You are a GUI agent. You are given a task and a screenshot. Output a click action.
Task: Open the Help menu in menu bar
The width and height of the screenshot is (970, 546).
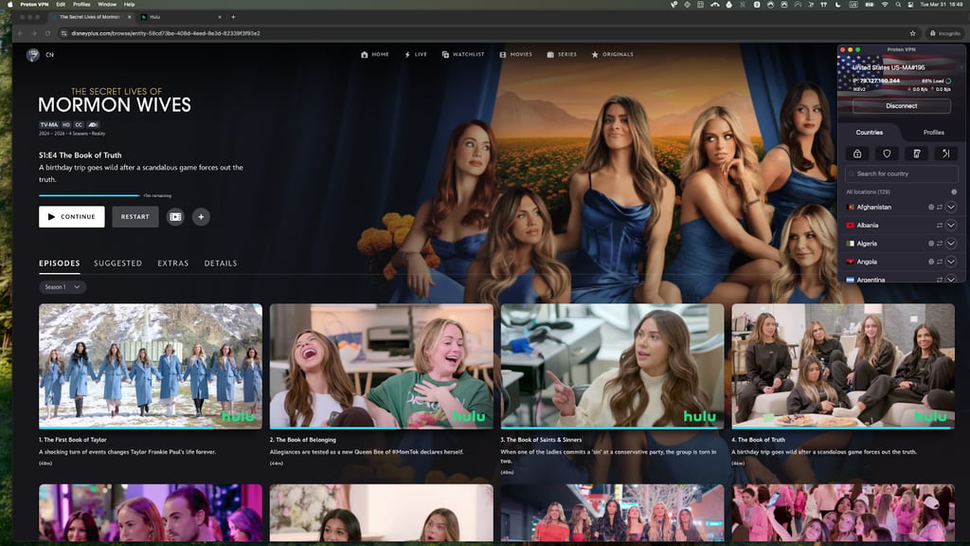pos(129,5)
